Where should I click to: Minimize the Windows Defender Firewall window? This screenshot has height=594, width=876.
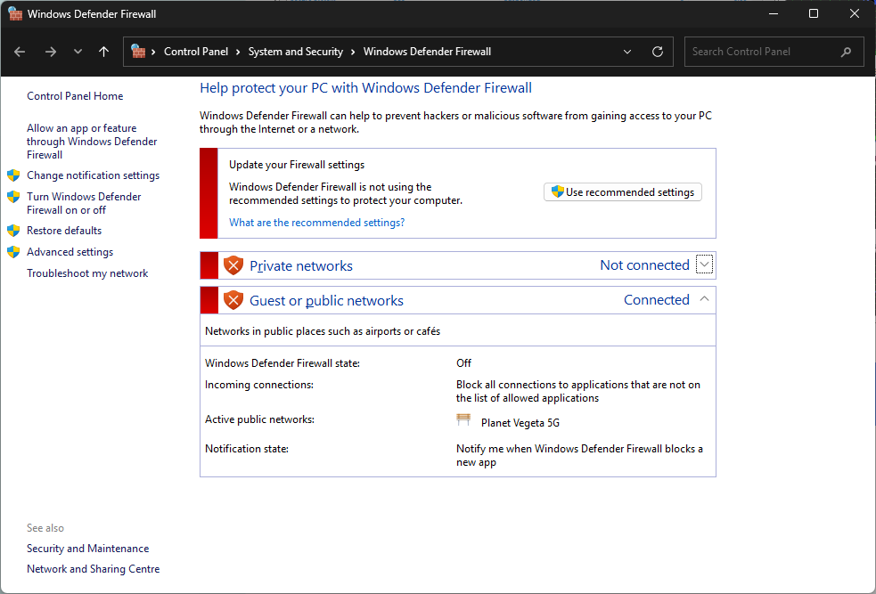[774, 14]
